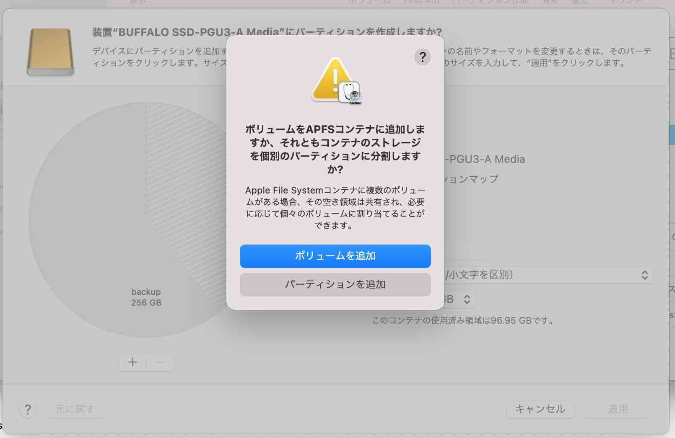The width and height of the screenshot is (675, 438).
Task: Click the -PGU3-A Media device name text
Action: [485, 159]
